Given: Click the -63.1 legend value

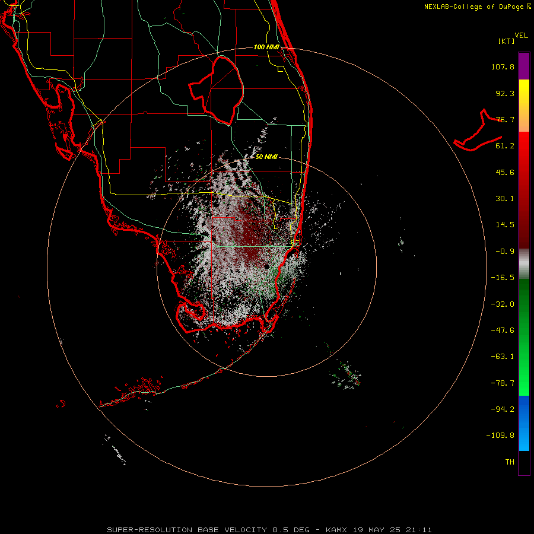Looking at the screenshot, I should [x=503, y=357].
